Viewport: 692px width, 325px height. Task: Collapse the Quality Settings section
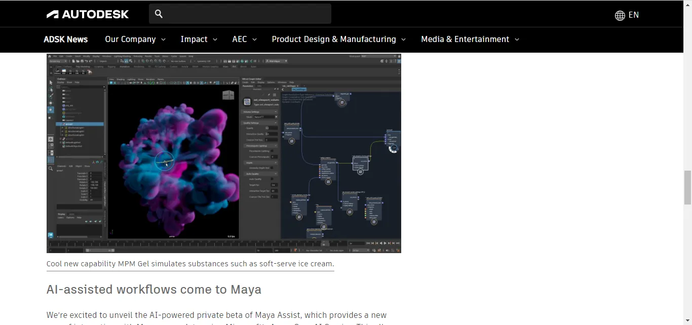(x=275, y=123)
